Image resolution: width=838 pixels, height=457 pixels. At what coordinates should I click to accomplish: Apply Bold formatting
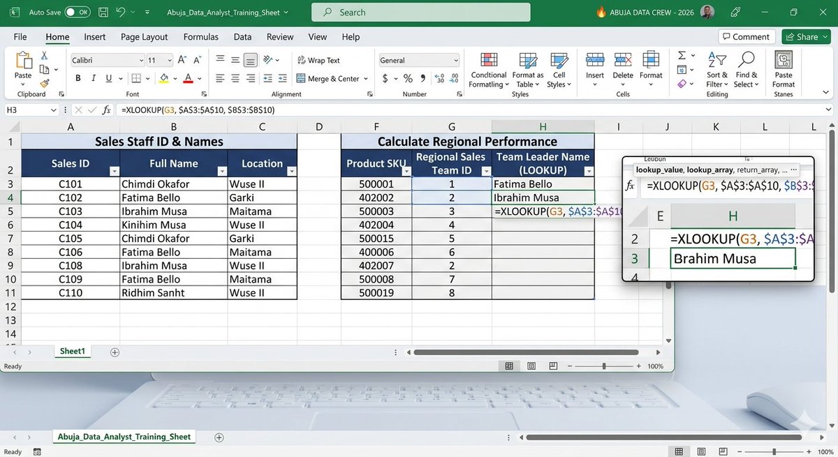(78, 79)
